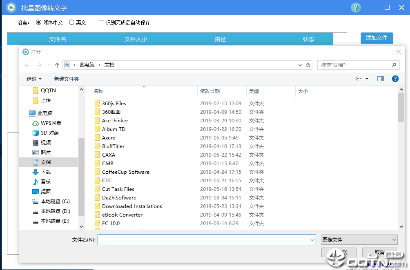
Task: Go up one folder level
Action: pyautogui.click(x=57, y=65)
